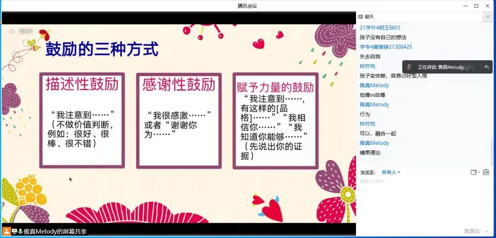Image resolution: width=496 pixels, height=238 pixels.
Task: Click message 行为 in chat
Action: click(365, 114)
